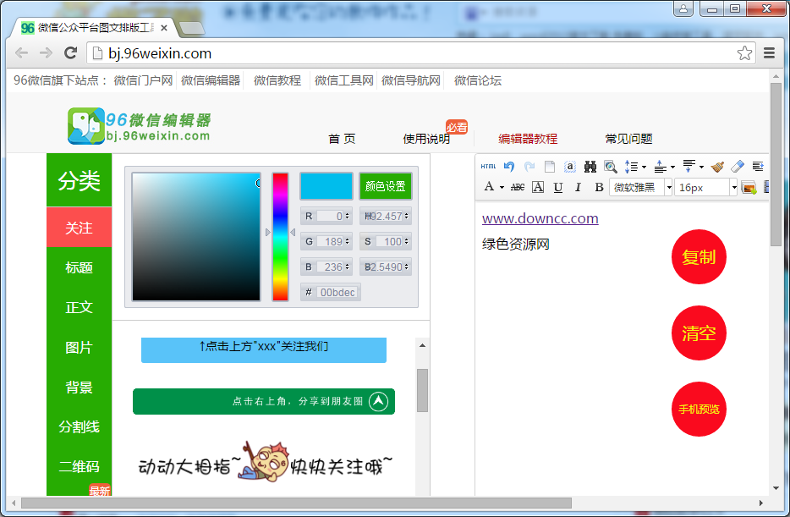The image size is (790, 517).
Task: Select the 正文 category in the sidebar
Action: (x=79, y=308)
